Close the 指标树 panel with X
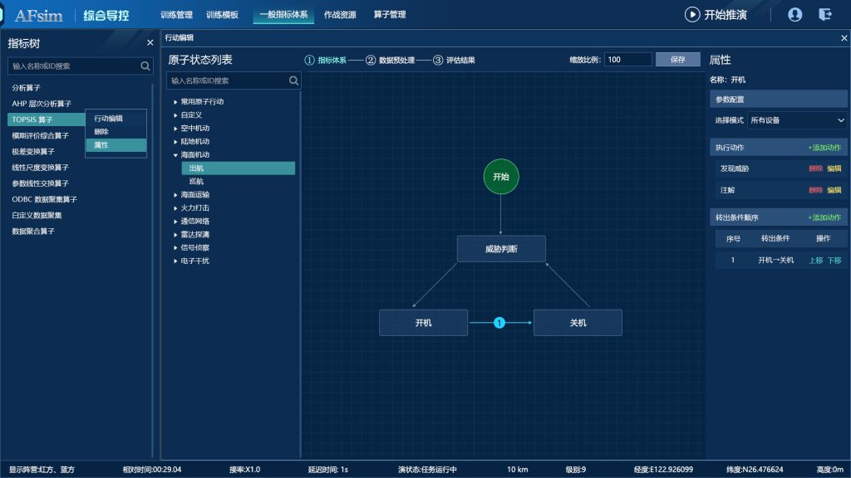 point(150,42)
